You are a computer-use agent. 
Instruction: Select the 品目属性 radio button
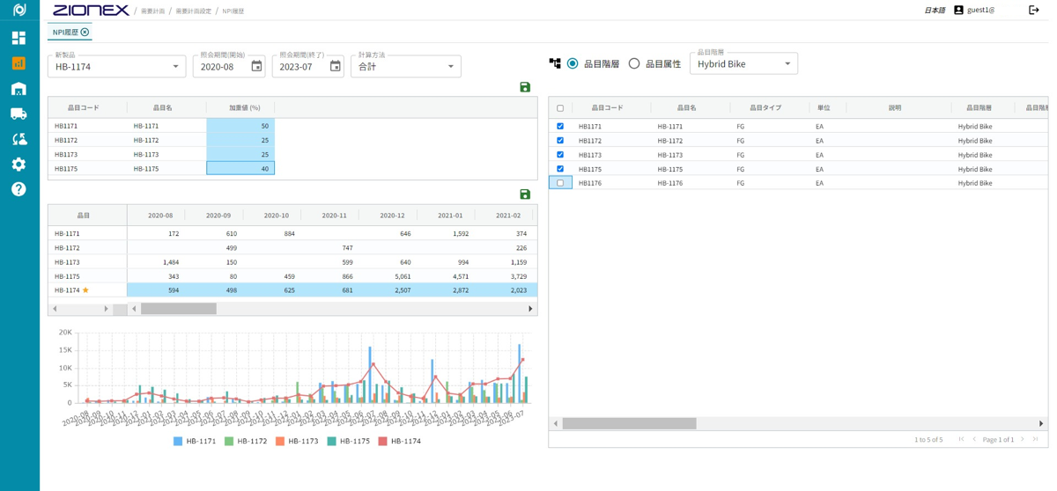point(634,63)
